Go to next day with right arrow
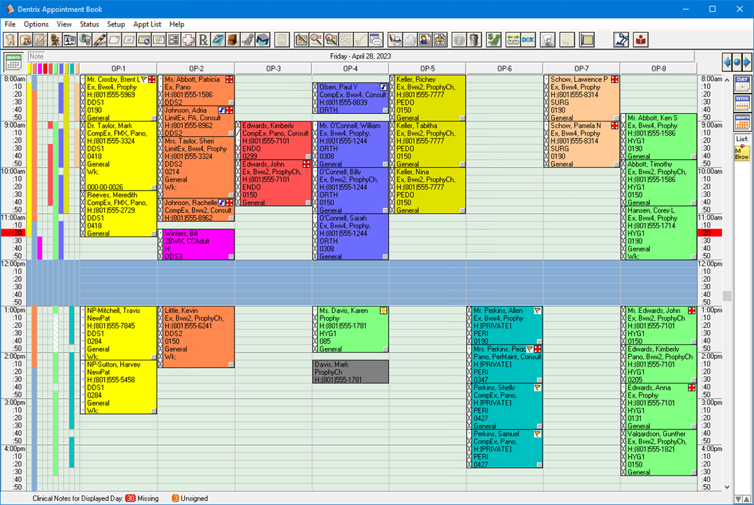 pos(746,62)
